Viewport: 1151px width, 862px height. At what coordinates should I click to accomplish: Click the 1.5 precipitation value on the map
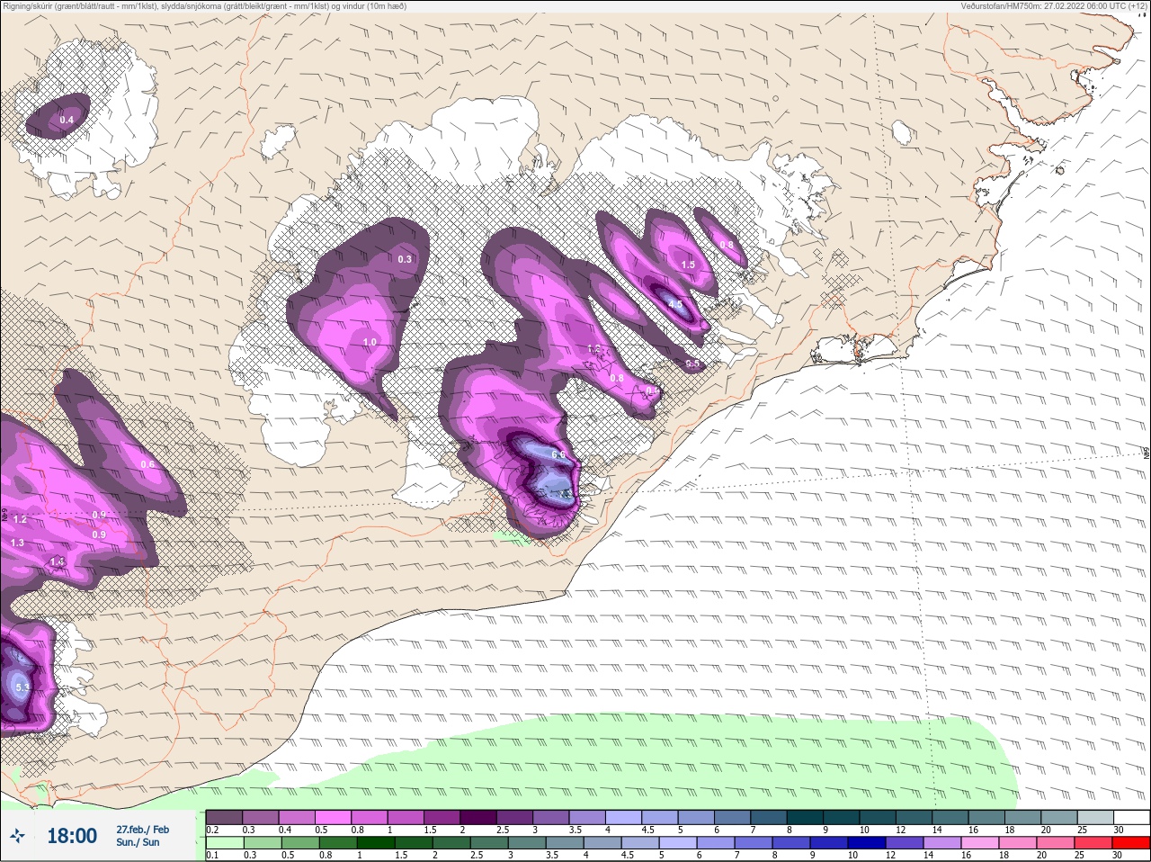[x=688, y=265]
